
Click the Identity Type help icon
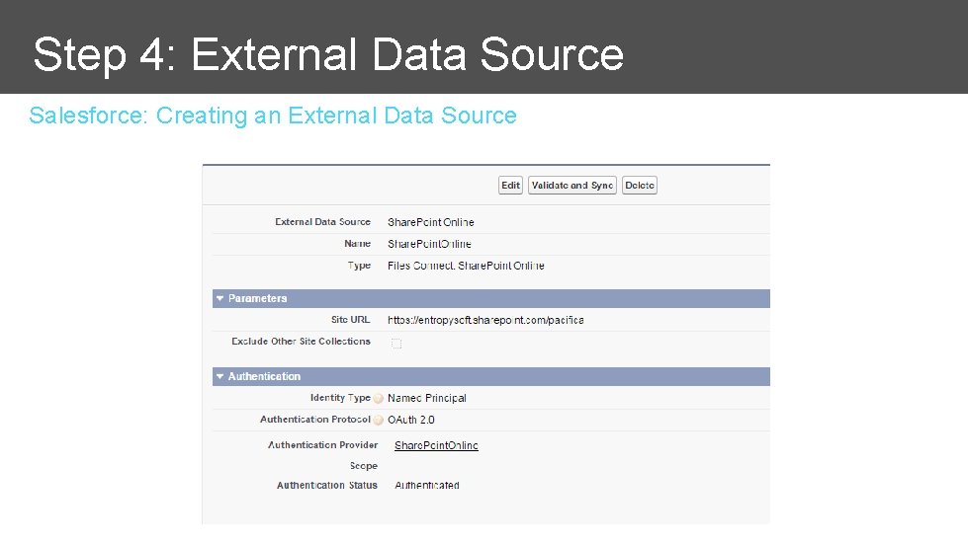379,399
